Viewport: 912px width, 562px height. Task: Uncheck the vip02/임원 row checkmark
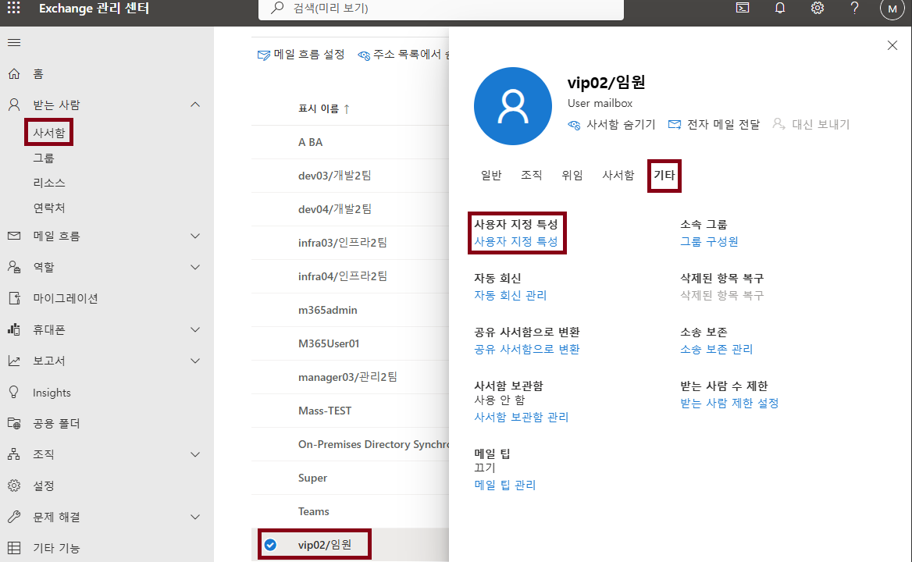(270, 545)
